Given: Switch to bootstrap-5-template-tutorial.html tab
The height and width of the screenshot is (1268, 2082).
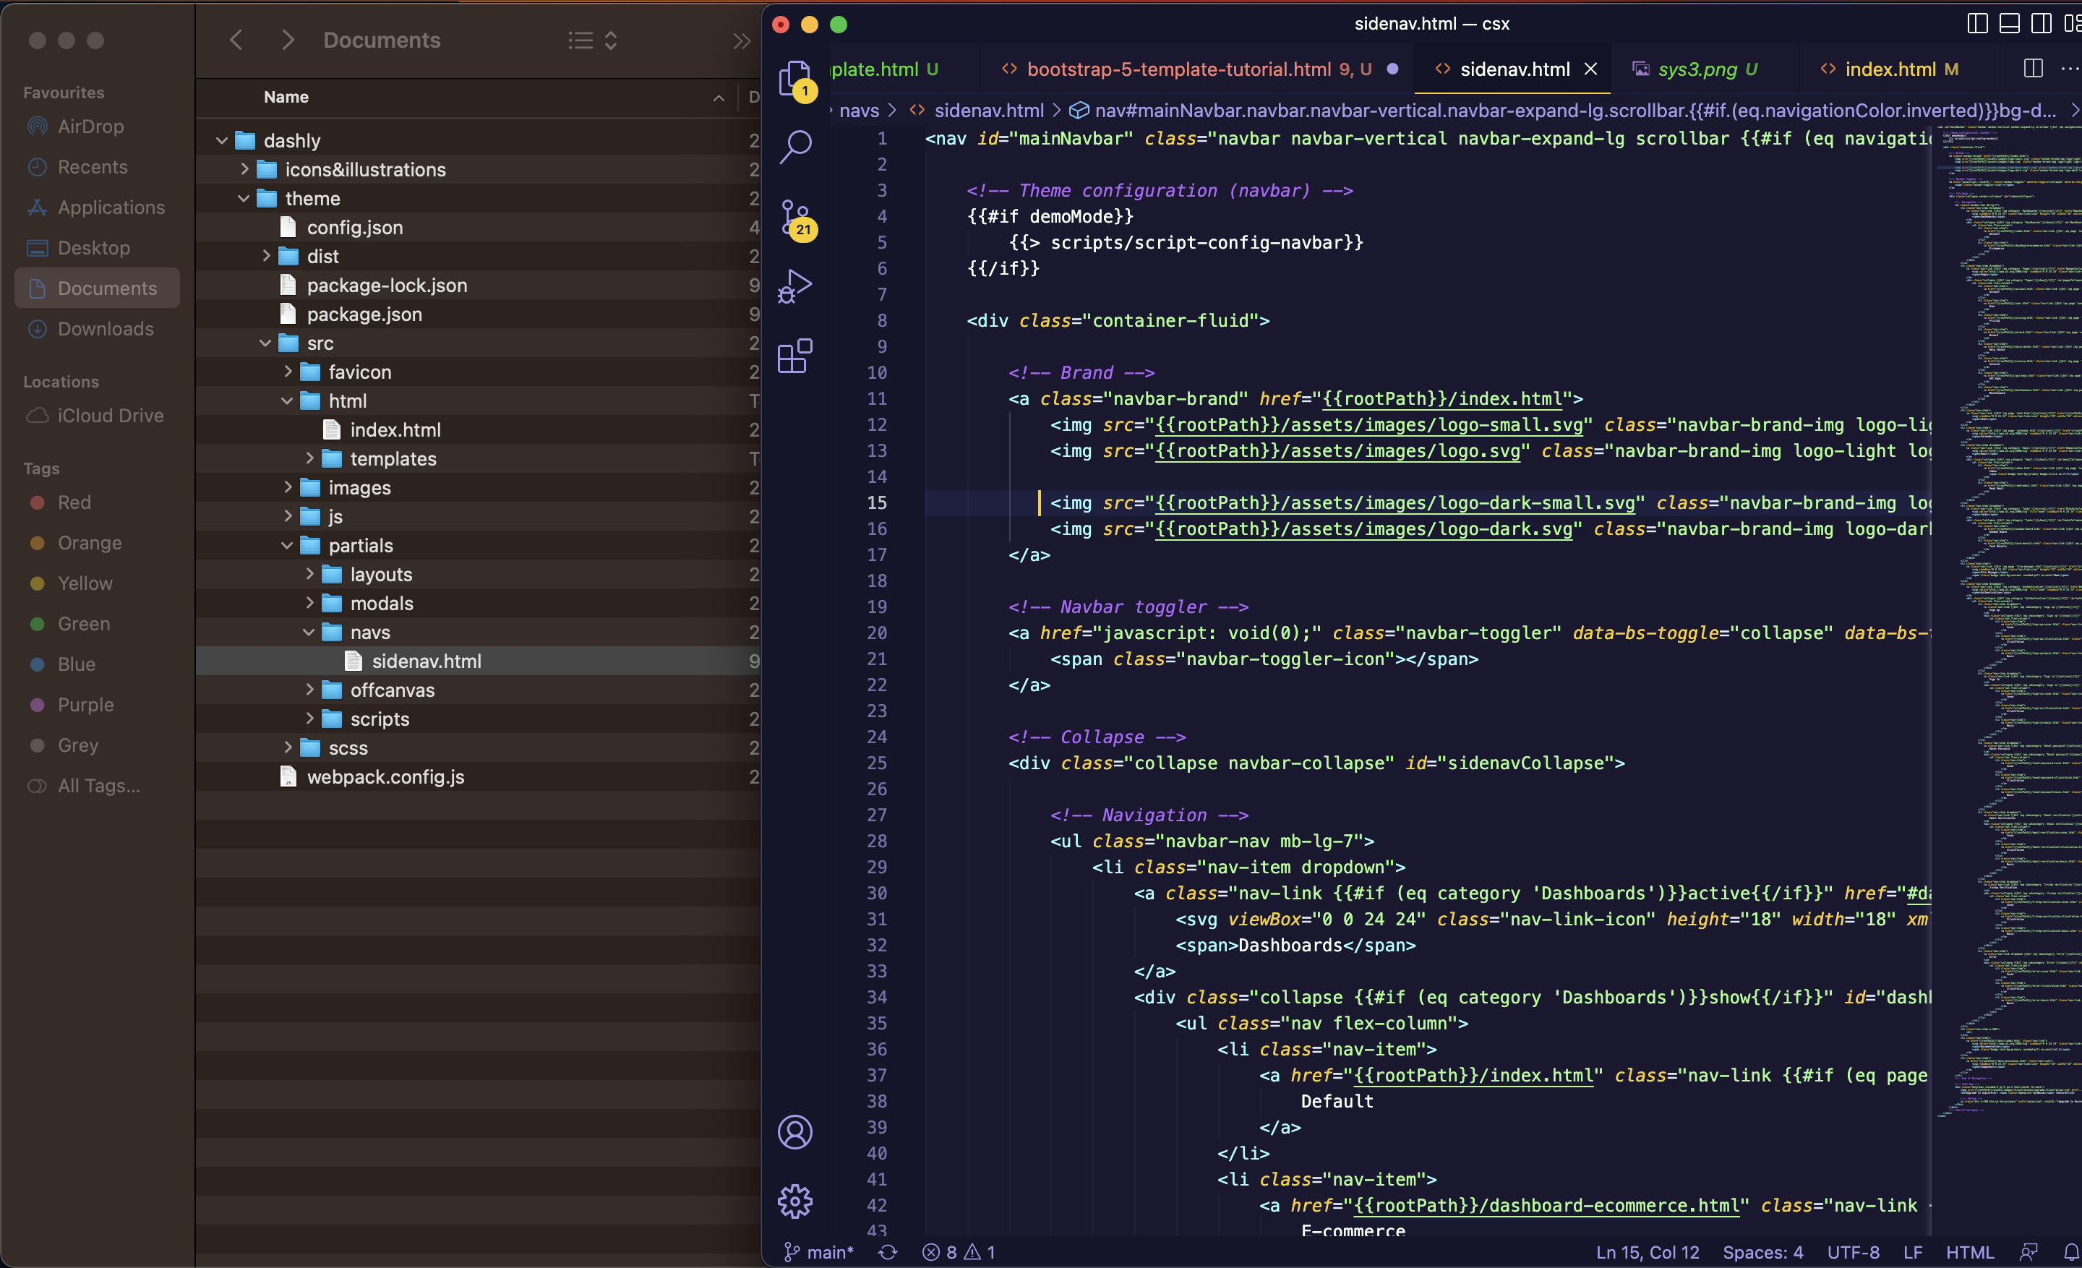Looking at the screenshot, I should point(1198,69).
